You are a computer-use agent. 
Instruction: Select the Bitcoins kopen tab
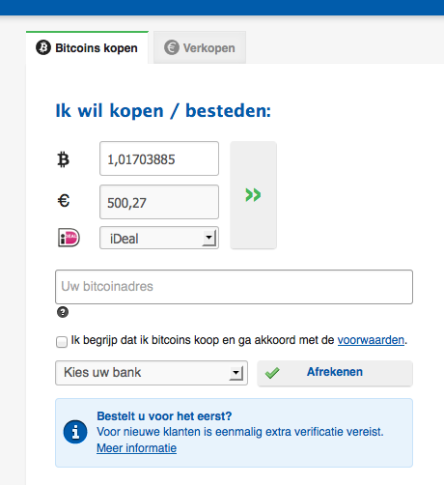(x=87, y=47)
